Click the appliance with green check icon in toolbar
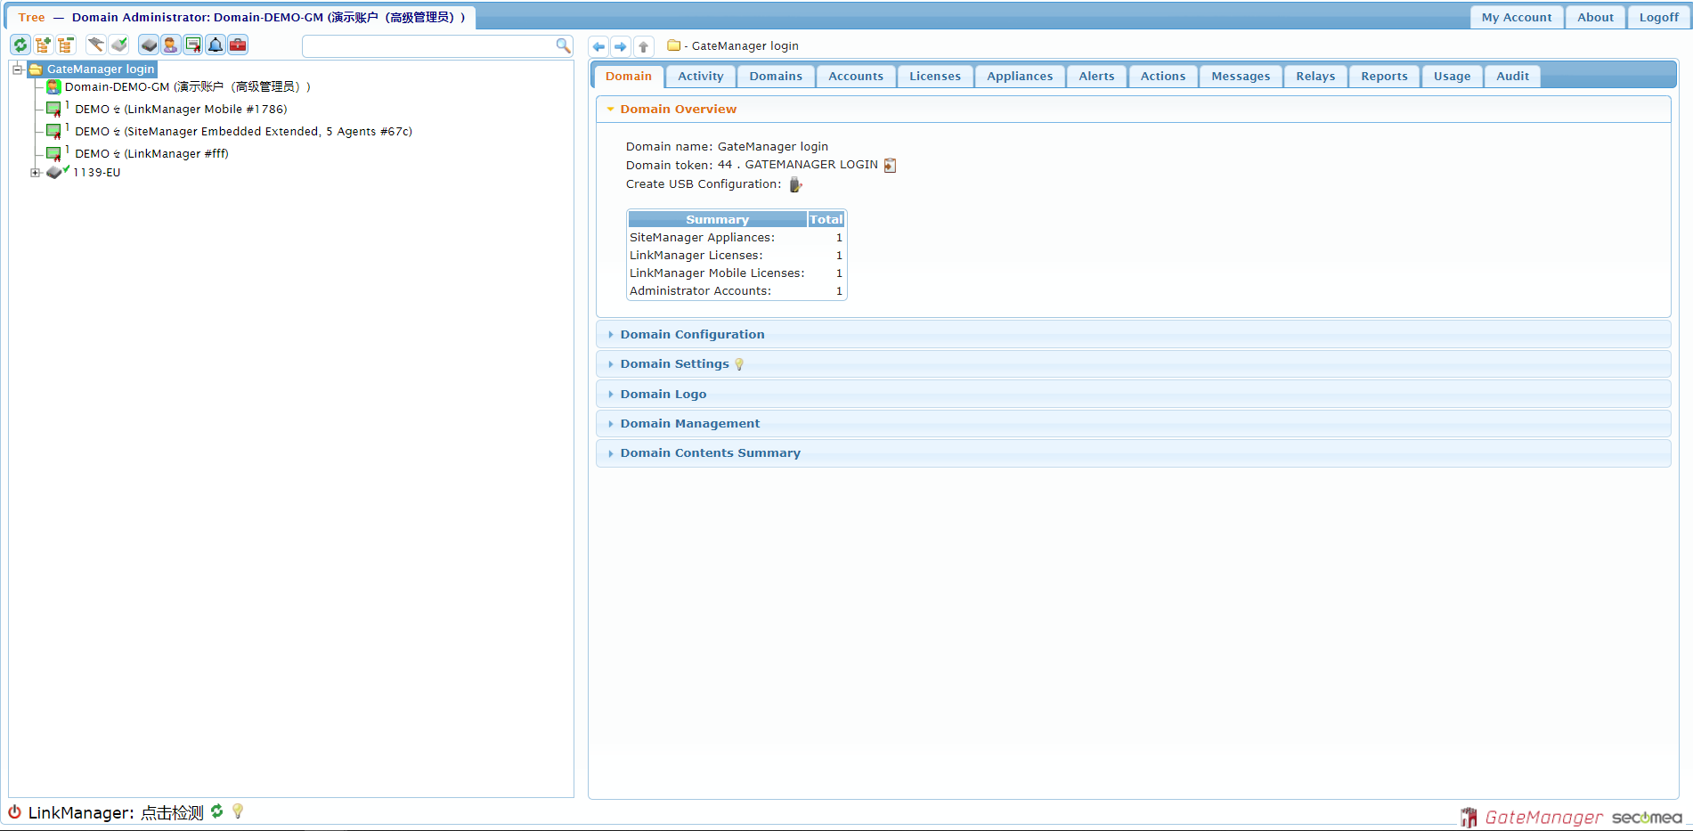Screen dimensions: 1693x831 pyautogui.click(x=119, y=45)
